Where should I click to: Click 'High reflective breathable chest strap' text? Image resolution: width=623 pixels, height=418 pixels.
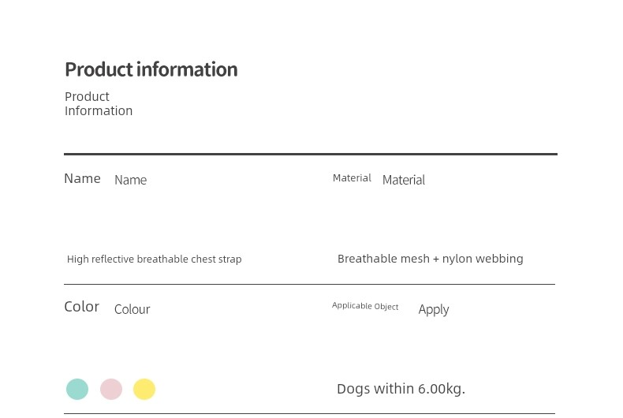pos(154,259)
